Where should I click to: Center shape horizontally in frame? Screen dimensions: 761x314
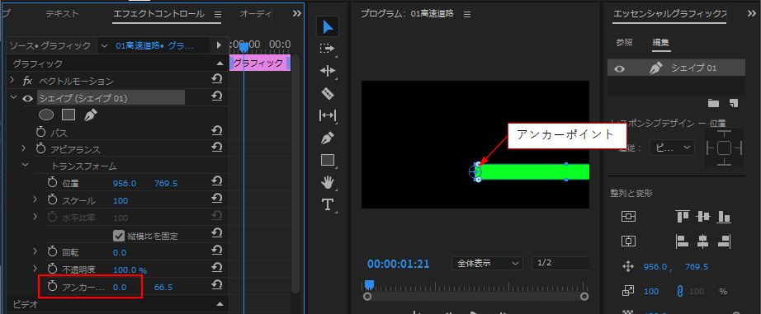pos(628,241)
